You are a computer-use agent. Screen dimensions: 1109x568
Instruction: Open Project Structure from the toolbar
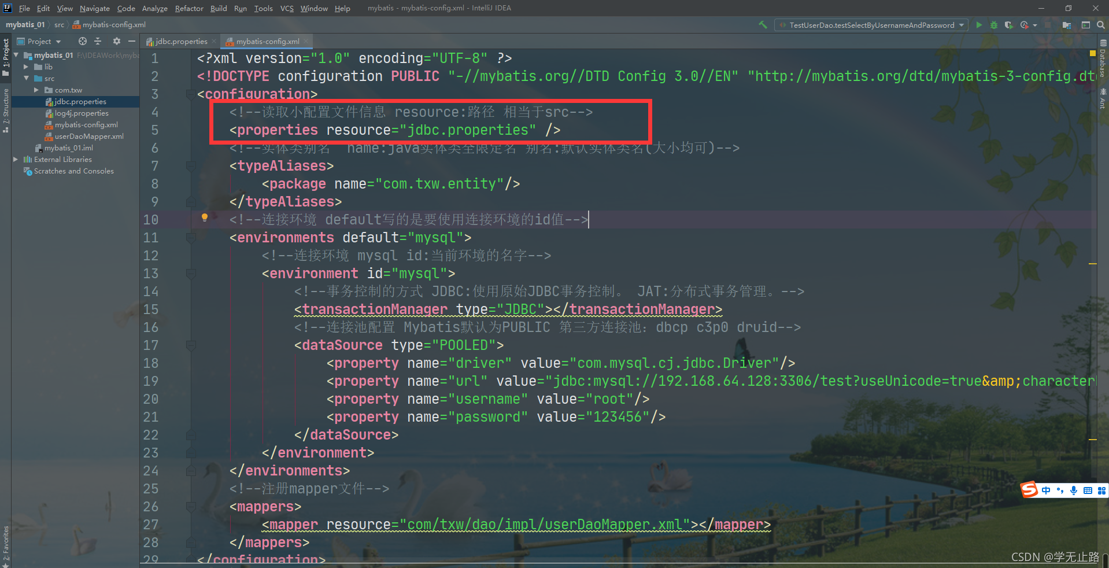click(x=1067, y=25)
